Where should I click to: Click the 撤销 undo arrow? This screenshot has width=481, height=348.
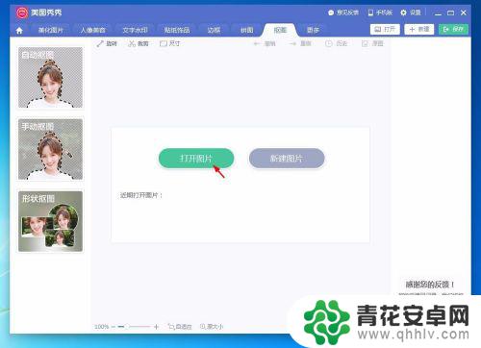(x=257, y=43)
